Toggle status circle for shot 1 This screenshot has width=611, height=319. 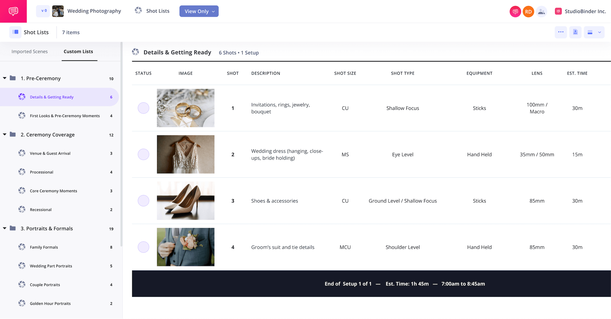(143, 108)
